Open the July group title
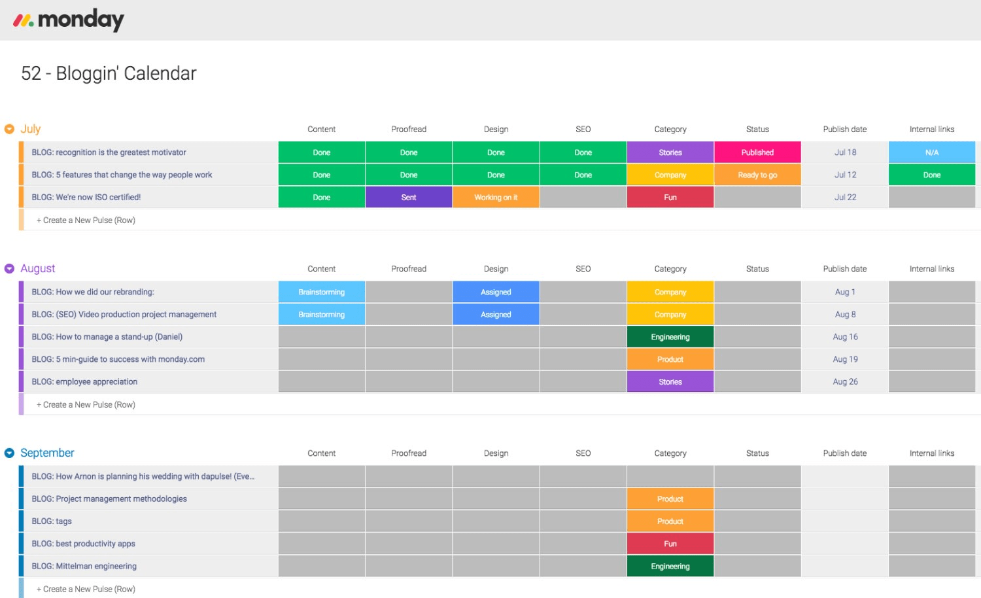981x598 pixels. point(31,129)
